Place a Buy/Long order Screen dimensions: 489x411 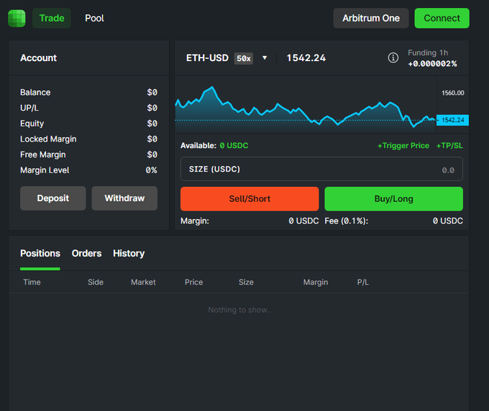click(393, 199)
